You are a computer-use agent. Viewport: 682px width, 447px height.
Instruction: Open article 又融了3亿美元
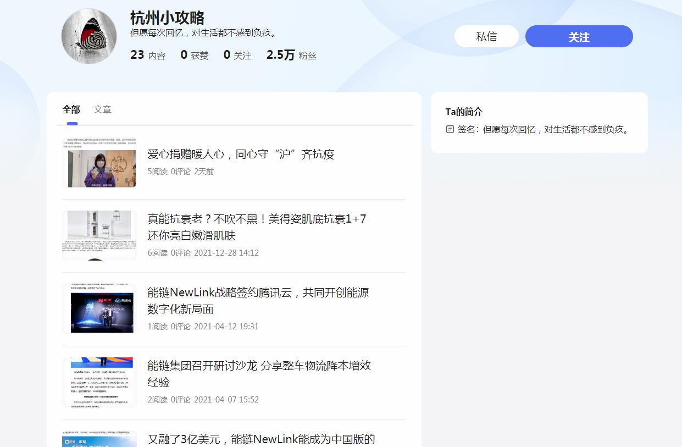click(x=261, y=439)
